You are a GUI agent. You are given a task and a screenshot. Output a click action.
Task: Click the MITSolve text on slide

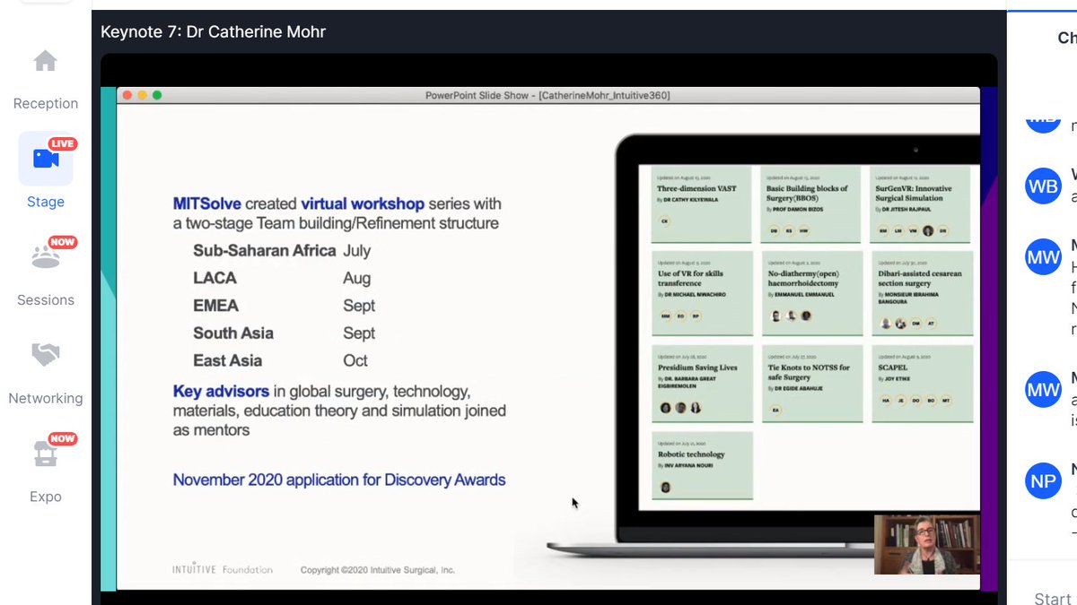[206, 203]
